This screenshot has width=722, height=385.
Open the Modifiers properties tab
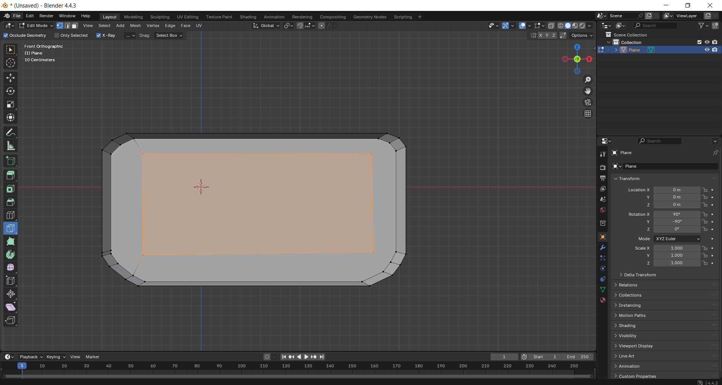pos(603,247)
